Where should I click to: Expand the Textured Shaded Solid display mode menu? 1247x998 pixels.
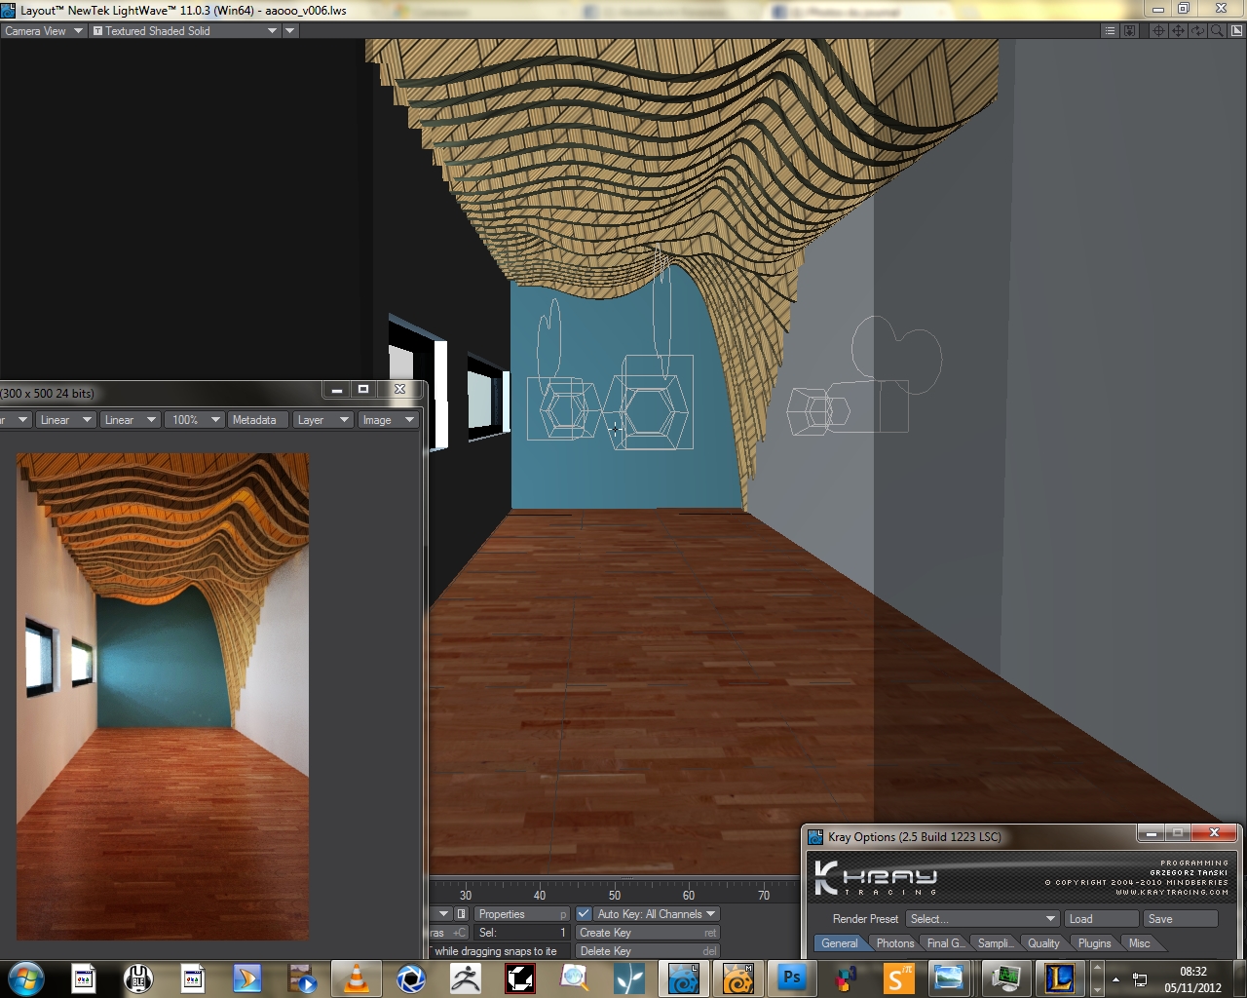click(x=184, y=31)
